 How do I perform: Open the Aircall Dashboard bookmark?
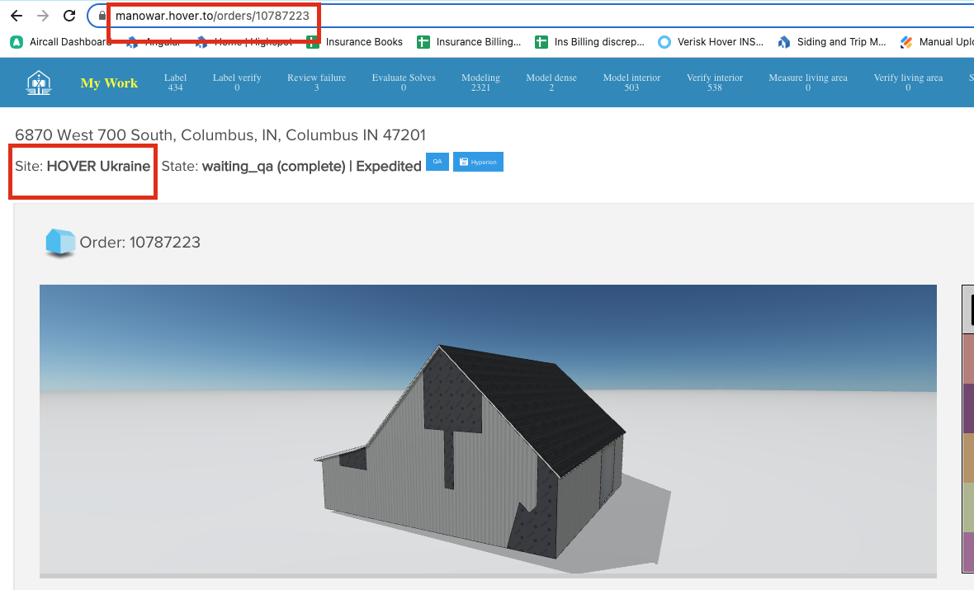point(61,41)
